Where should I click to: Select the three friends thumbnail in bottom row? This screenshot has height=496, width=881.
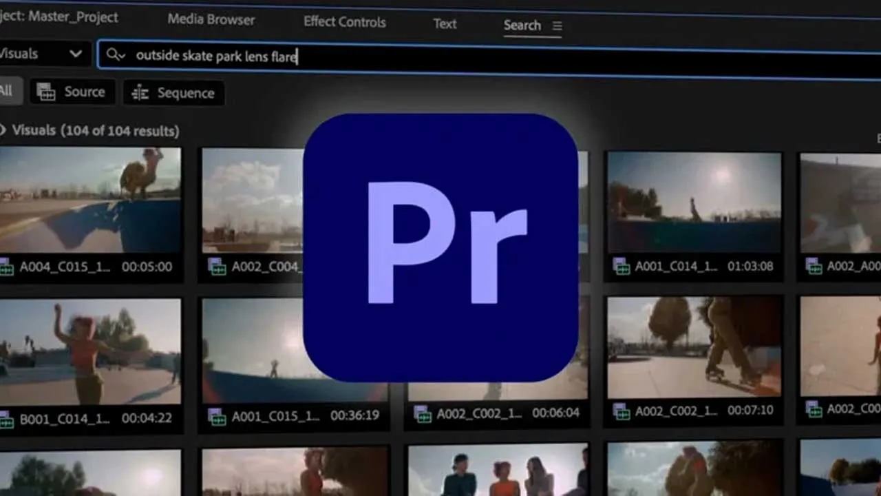coord(498,471)
